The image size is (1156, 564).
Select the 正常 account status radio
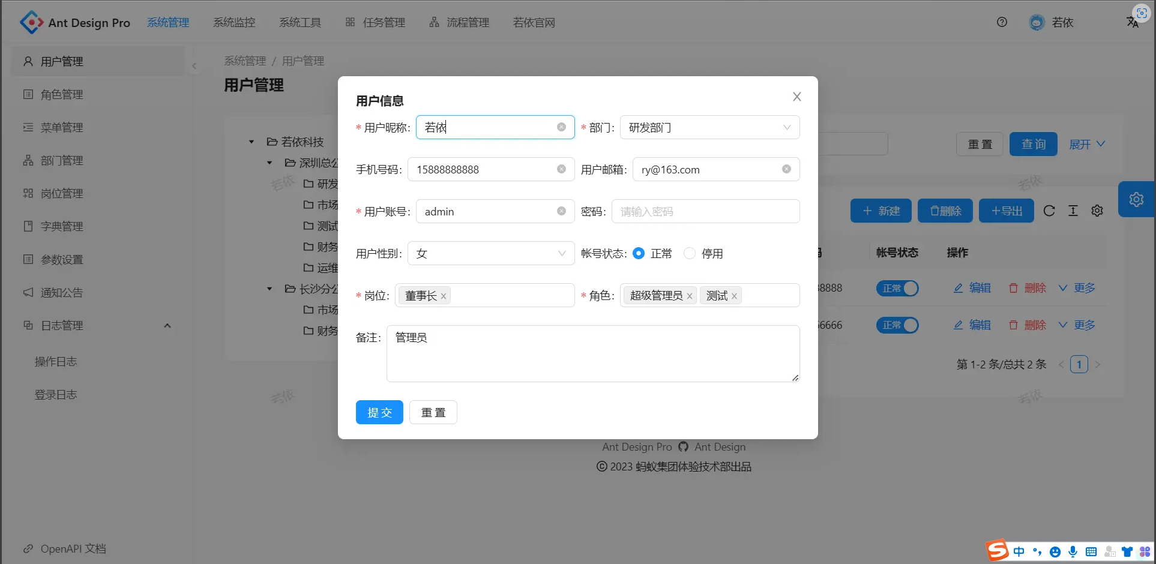pyautogui.click(x=639, y=253)
